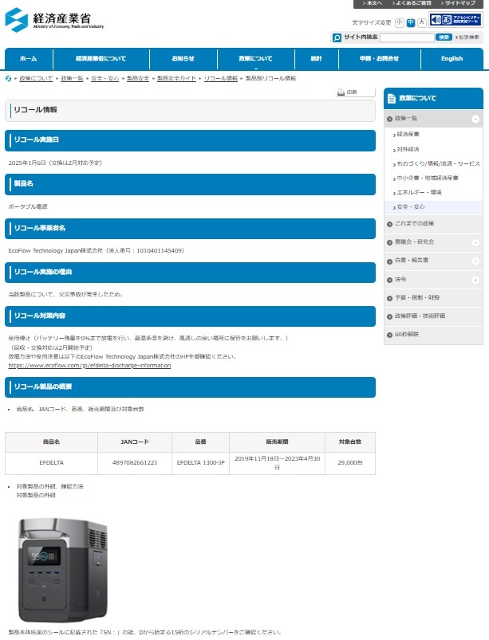Click the 商品名 column header
Screen dimensions: 489x640
(52, 442)
